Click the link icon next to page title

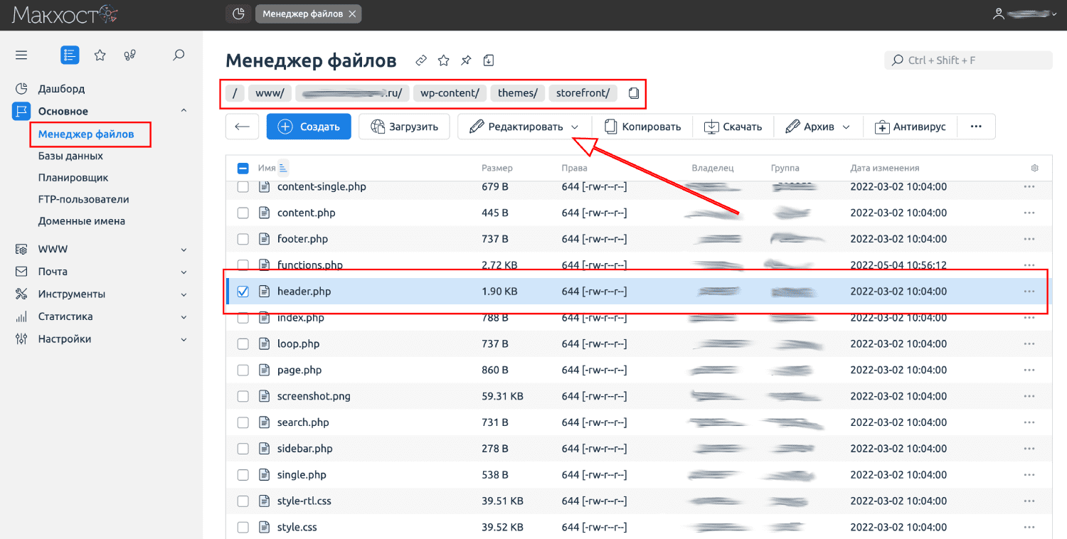421,60
